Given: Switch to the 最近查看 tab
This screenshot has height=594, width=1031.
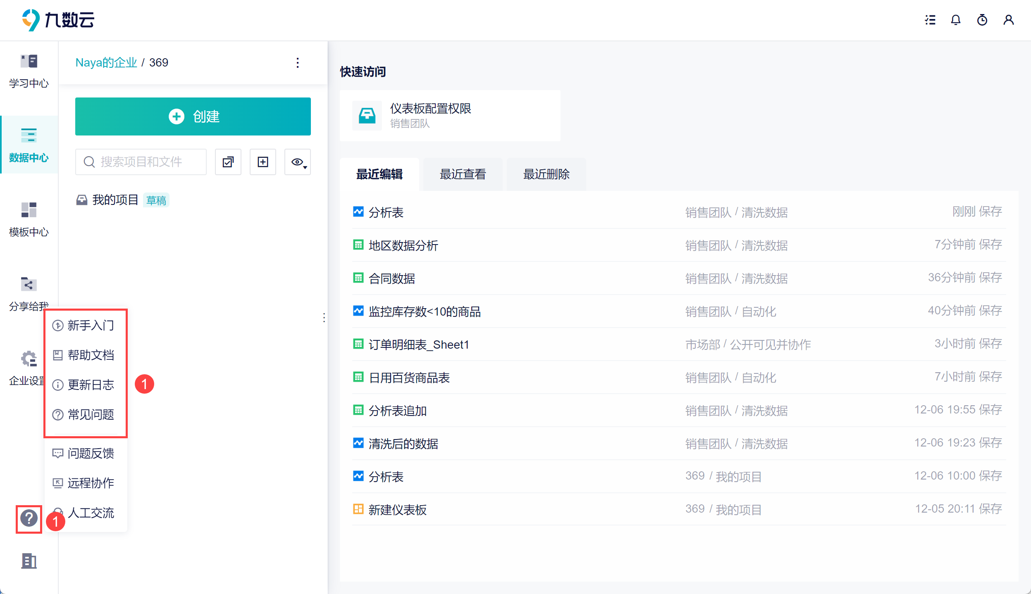Looking at the screenshot, I should pyautogui.click(x=463, y=174).
